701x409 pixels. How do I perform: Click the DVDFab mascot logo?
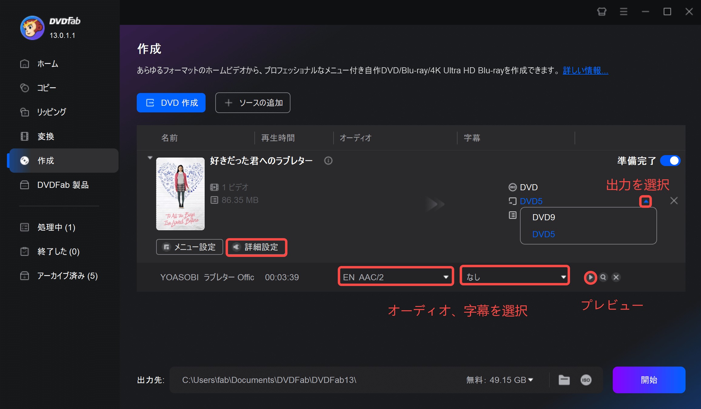pos(32,28)
